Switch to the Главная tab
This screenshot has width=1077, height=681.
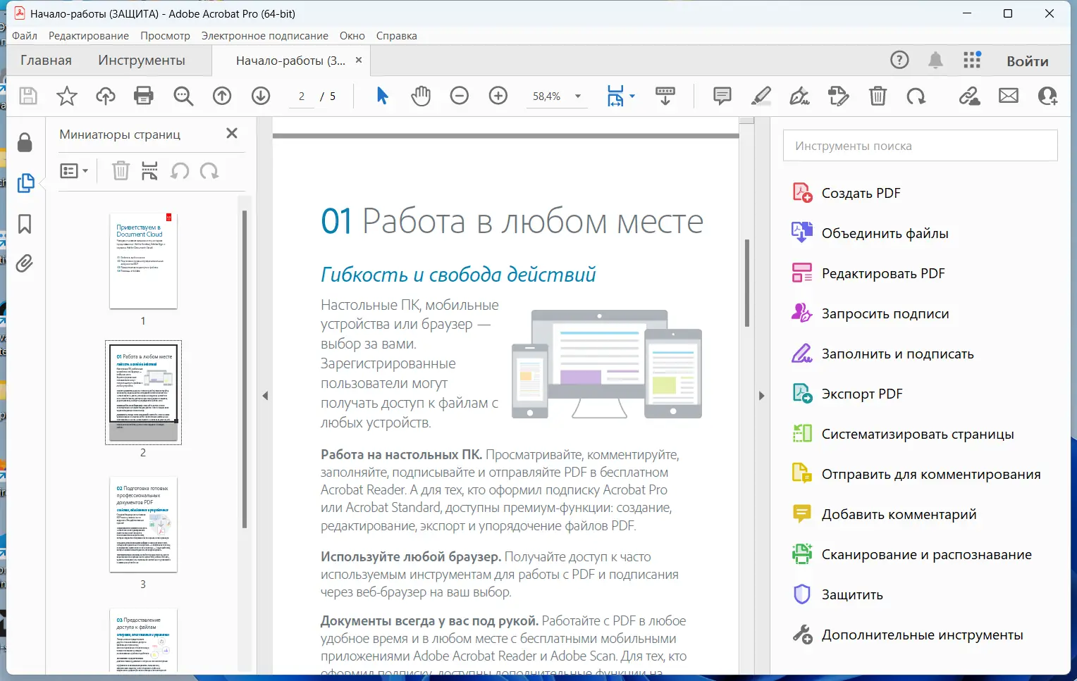46,61
